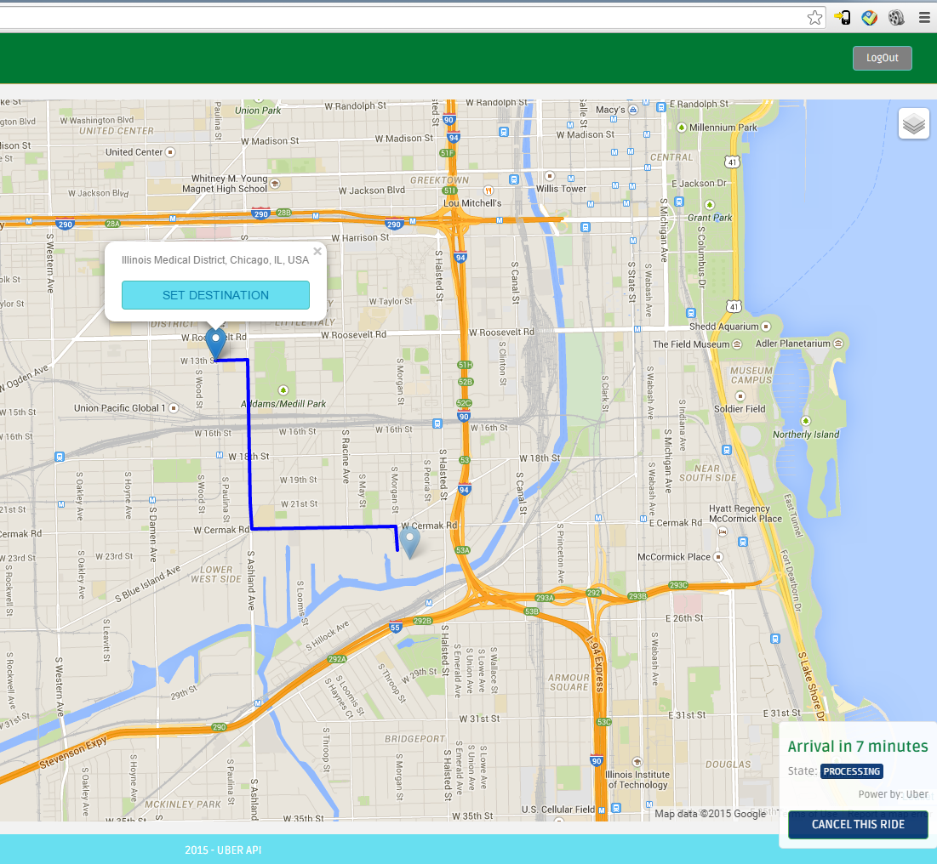Click the NEAR SOUTH SIDE label
This screenshot has height=864, width=937.
pyautogui.click(x=707, y=473)
